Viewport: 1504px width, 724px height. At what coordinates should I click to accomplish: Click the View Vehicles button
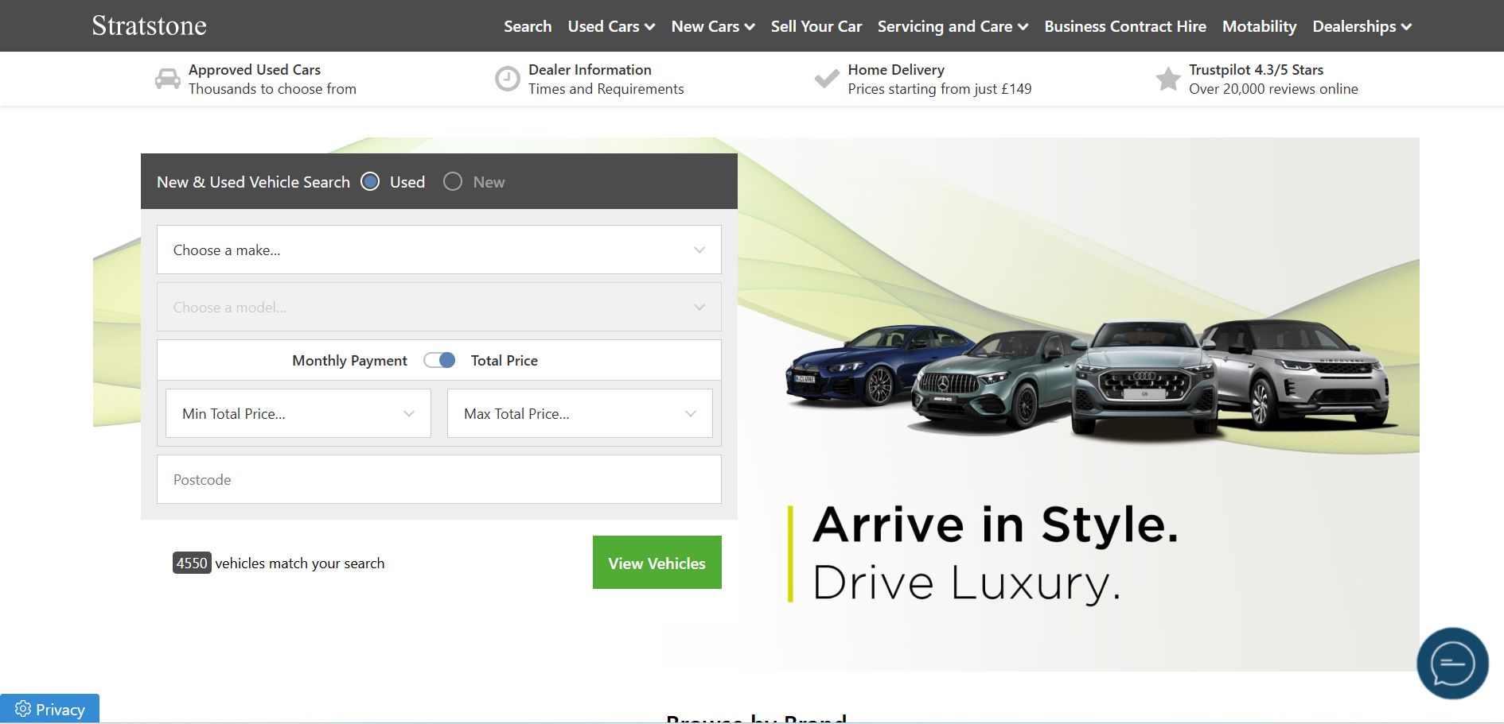coord(657,563)
